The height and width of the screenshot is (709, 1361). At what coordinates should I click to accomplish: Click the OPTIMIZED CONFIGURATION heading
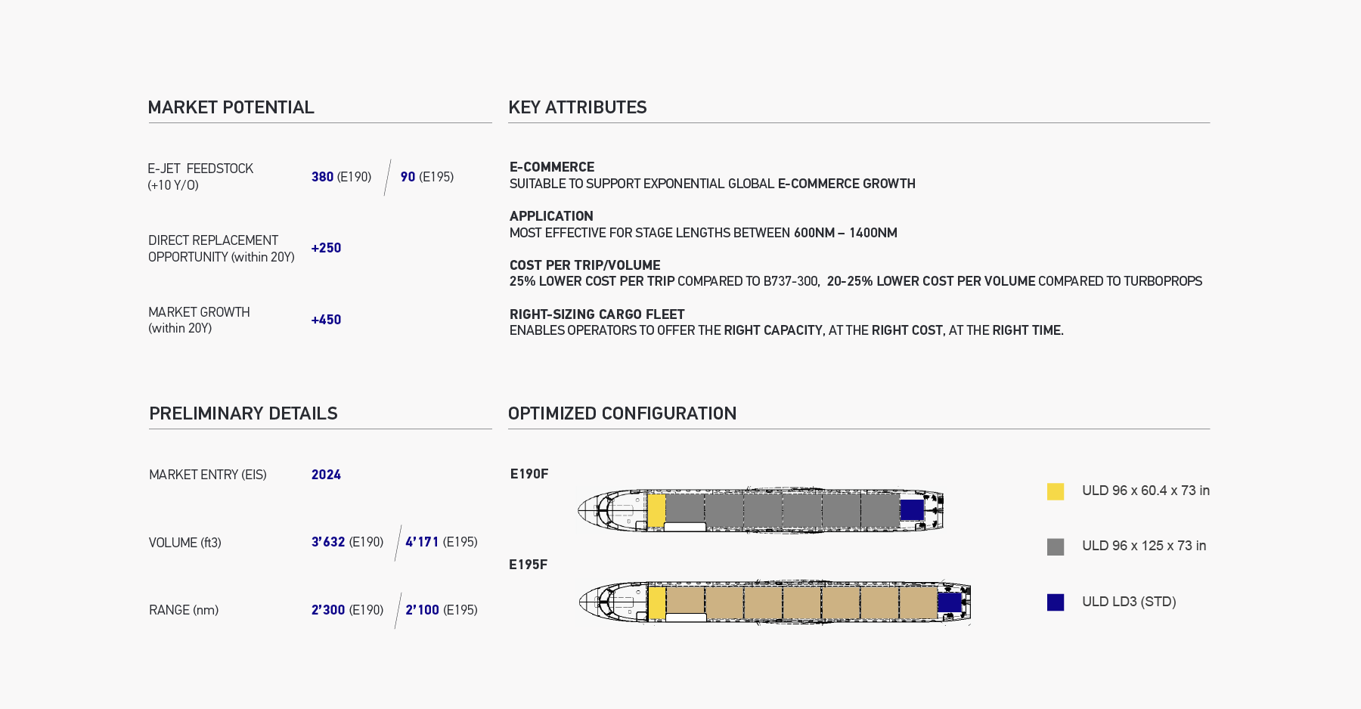coord(622,413)
